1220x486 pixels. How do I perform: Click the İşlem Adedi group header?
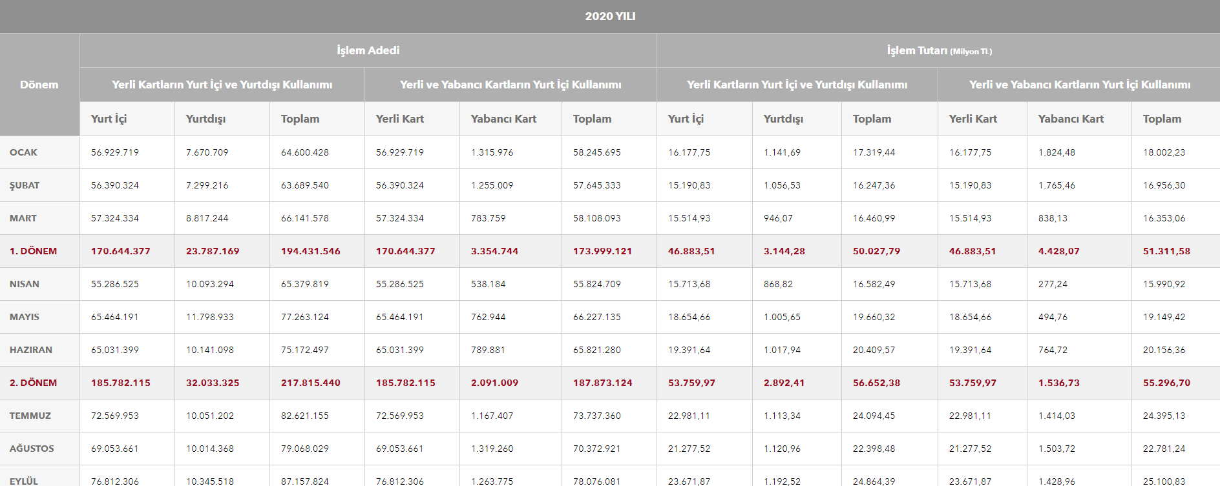coord(368,50)
